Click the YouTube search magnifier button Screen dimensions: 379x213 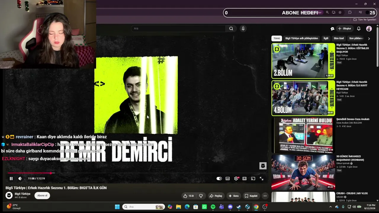(x=231, y=28)
